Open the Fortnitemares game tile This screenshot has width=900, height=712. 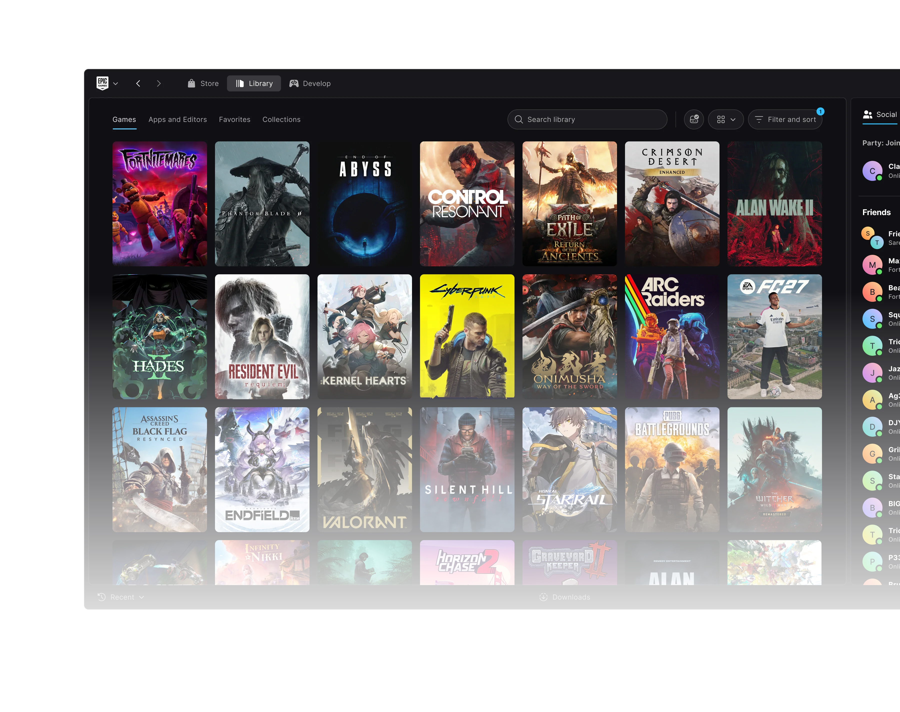coord(160,204)
